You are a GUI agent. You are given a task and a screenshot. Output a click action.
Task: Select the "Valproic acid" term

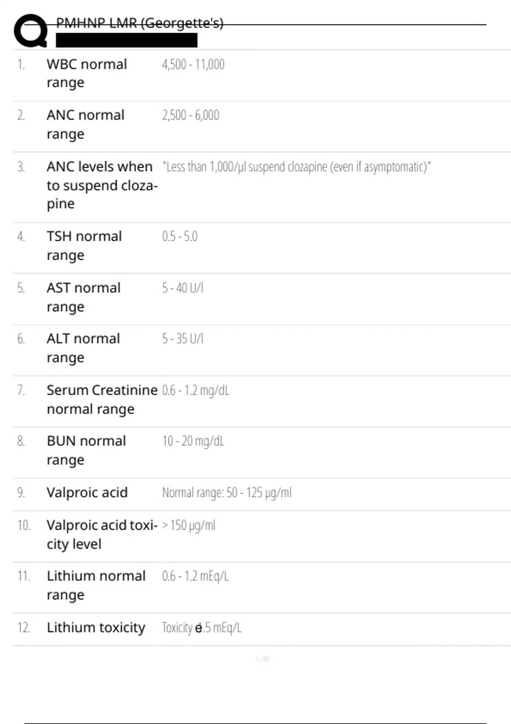click(87, 492)
